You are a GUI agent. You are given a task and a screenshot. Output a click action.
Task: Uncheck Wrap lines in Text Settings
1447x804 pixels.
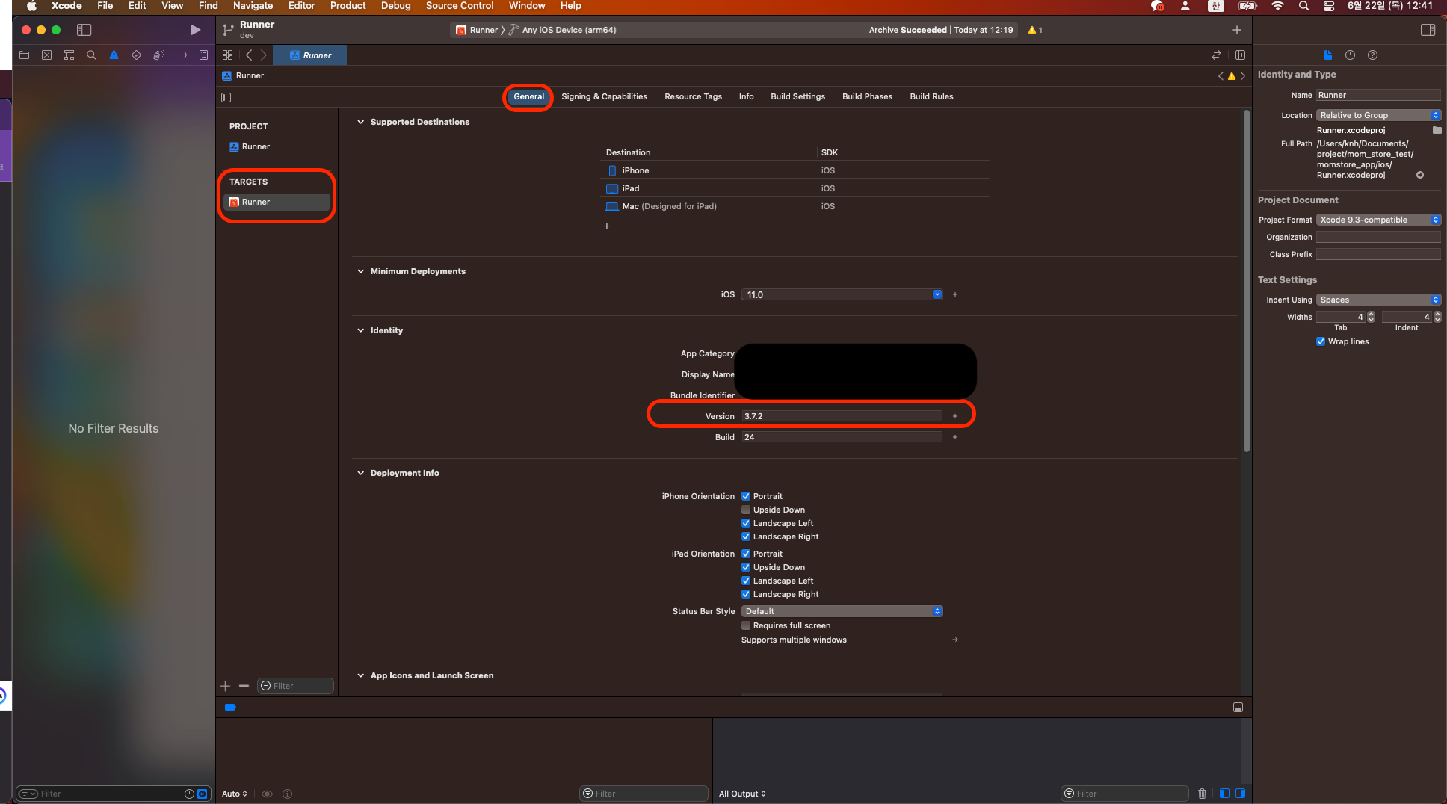1321,341
